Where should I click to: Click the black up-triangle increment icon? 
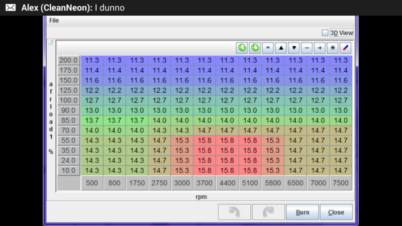(281, 48)
